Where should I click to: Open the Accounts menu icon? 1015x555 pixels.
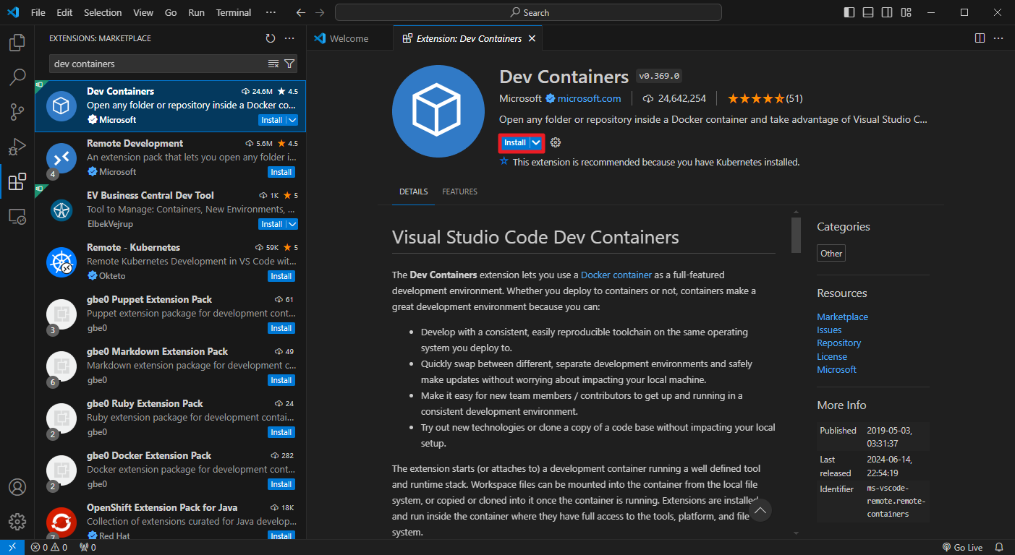(x=17, y=487)
